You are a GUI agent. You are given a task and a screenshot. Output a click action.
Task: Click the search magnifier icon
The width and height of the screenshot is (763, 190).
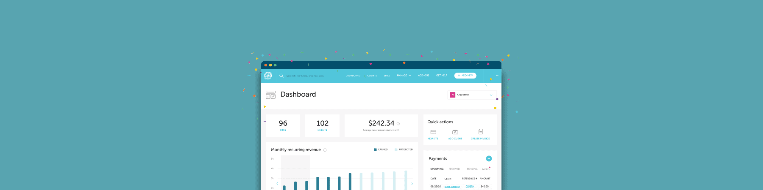pos(281,76)
